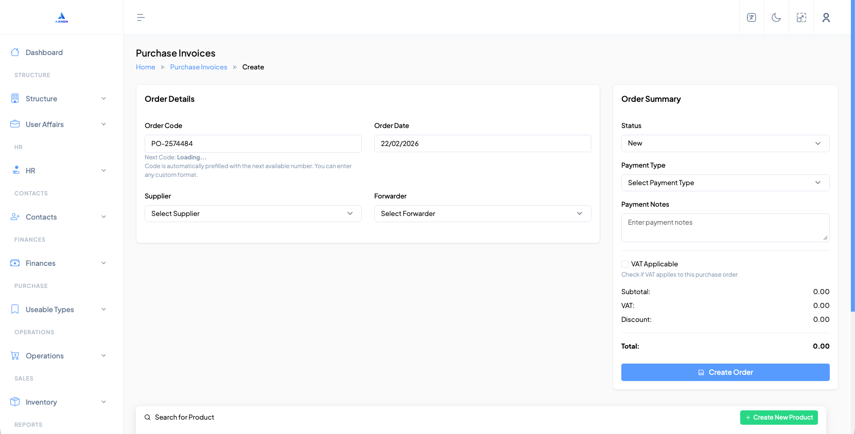This screenshot has height=434, width=855.
Task: Open the Select Payment Type dropdown
Action: [x=725, y=183]
